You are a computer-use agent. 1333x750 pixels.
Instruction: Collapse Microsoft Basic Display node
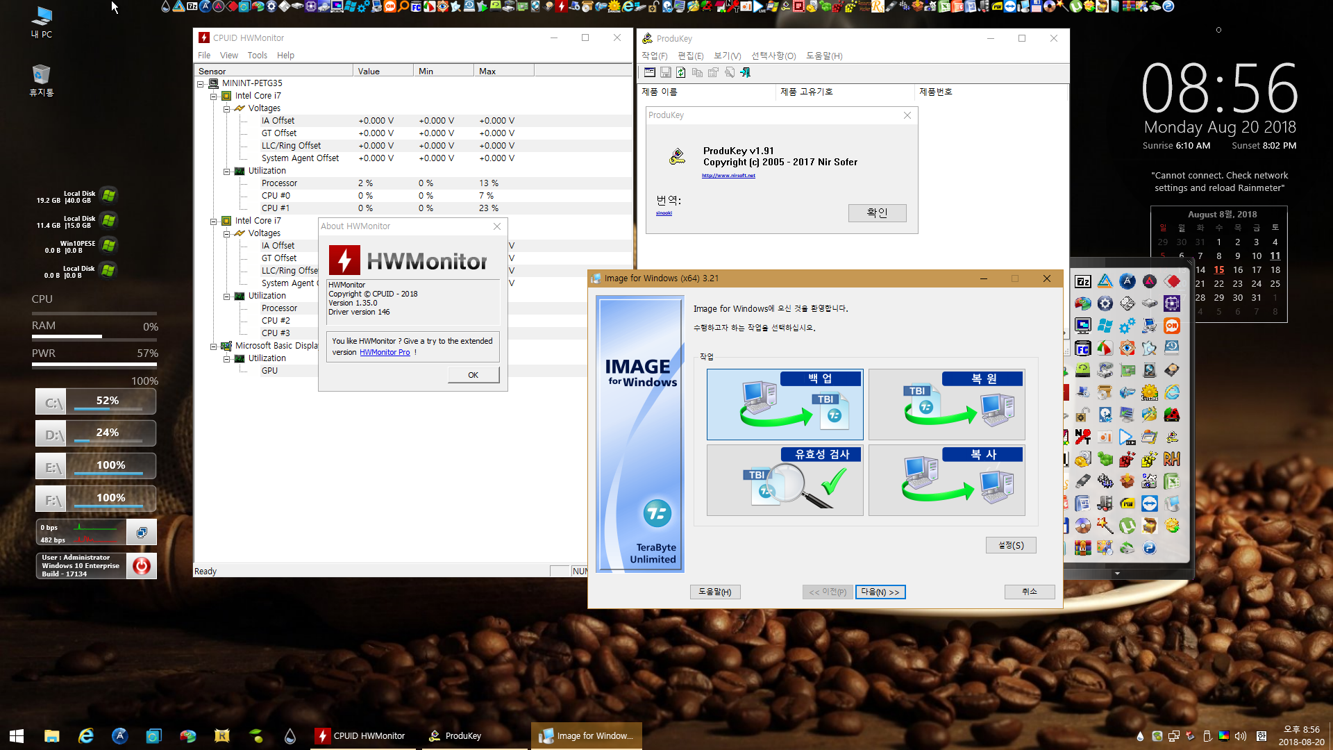[x=214, y=347]
